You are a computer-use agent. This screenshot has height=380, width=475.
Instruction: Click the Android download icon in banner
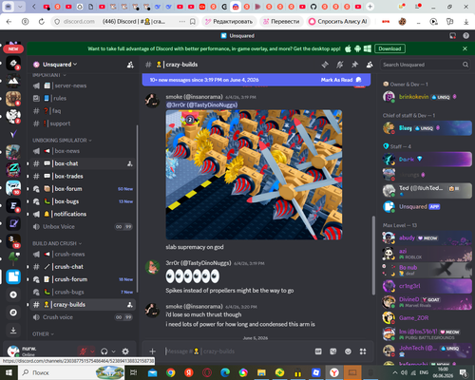point(357,48)
